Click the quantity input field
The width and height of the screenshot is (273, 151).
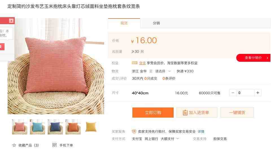pyautogui.click(x=245, y=93)
